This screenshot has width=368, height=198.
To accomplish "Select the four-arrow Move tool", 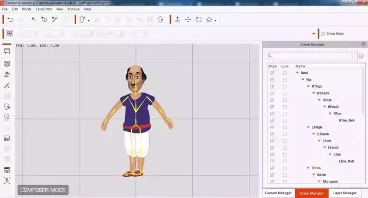I will click(x=188, y=20).
